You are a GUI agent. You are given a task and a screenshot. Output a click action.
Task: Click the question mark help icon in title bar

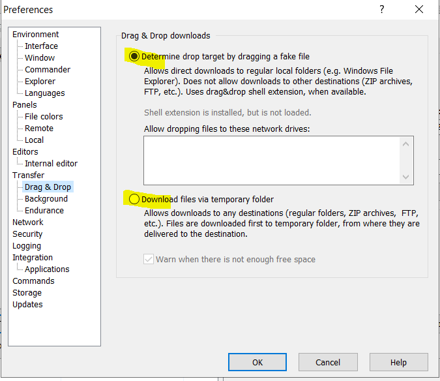pos(381,10)
